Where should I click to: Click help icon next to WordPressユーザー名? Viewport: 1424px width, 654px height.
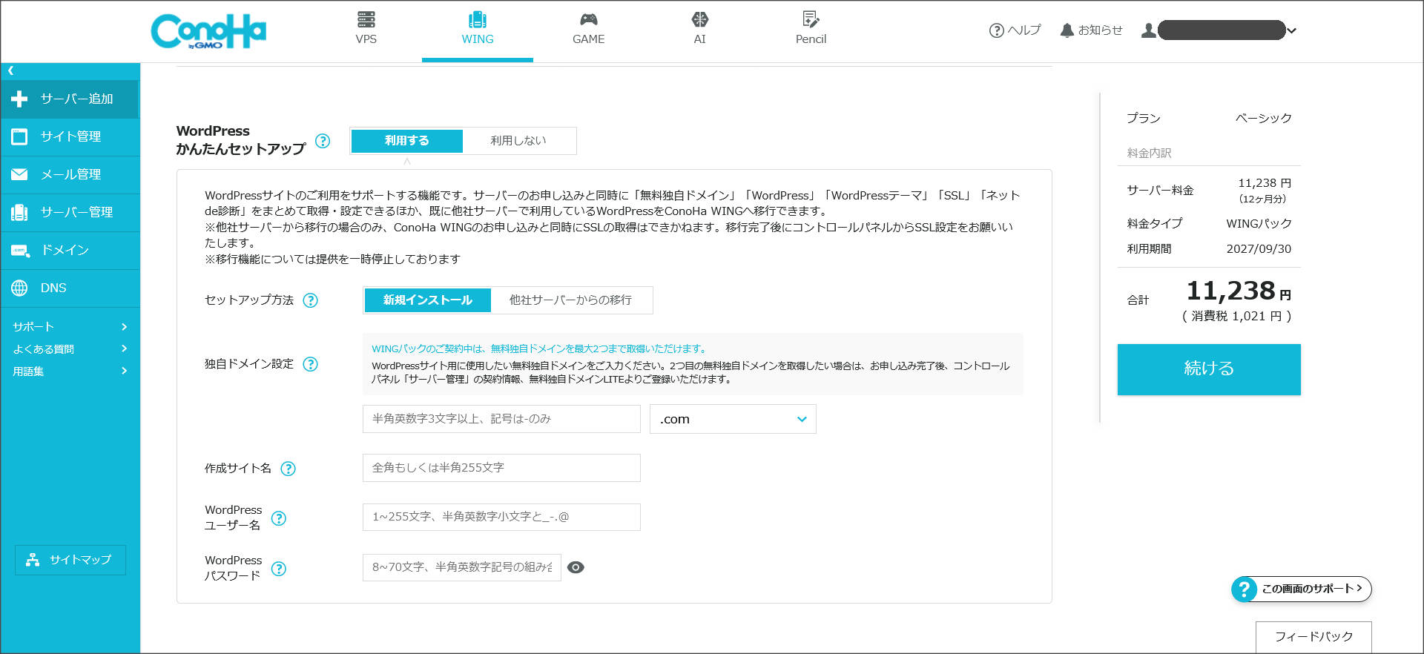279,518
